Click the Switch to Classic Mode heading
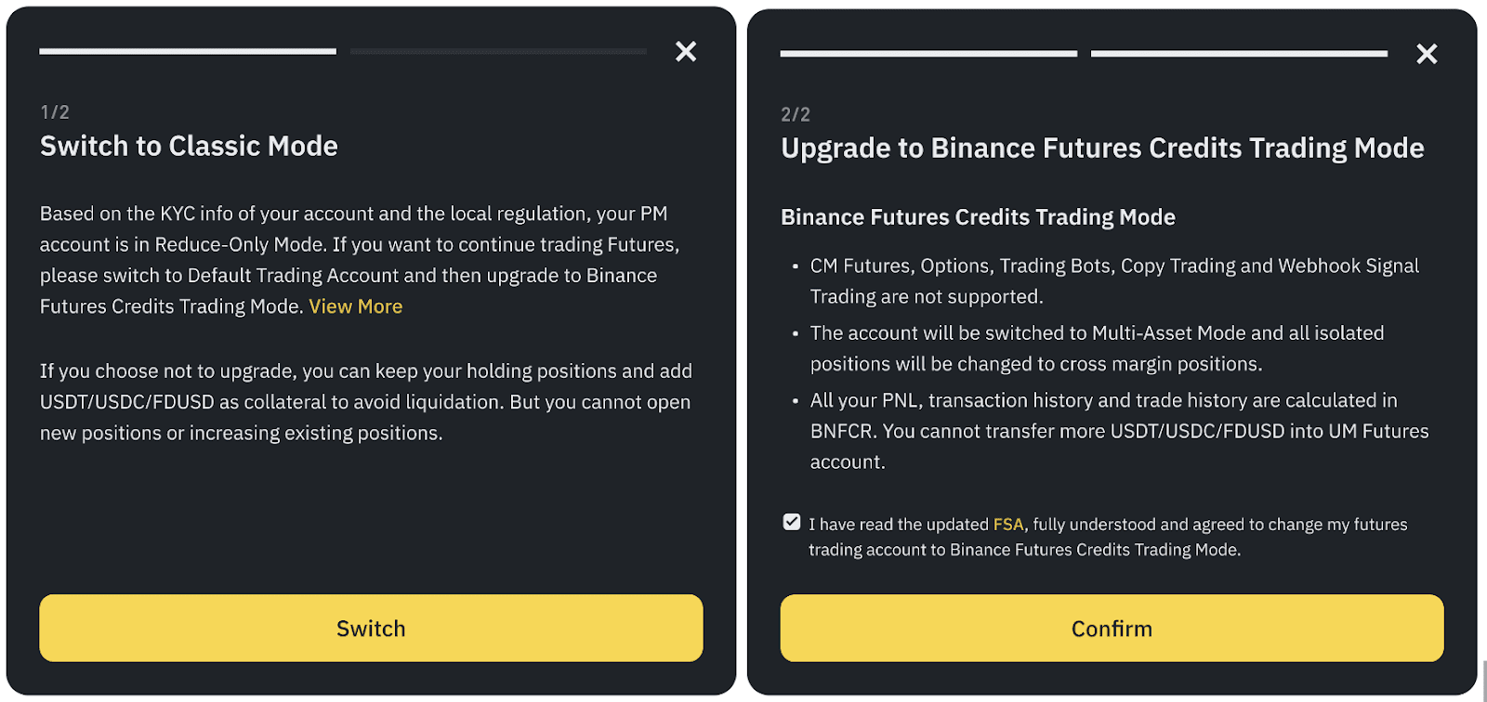1487x702 pixels. pyautogui.click(x=189, y=147)
